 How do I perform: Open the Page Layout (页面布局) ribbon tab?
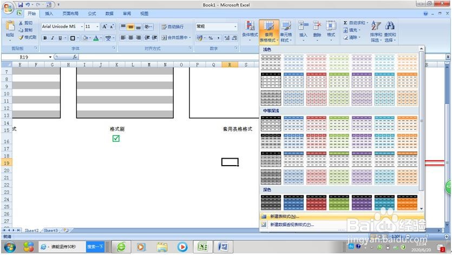point(70,14)
